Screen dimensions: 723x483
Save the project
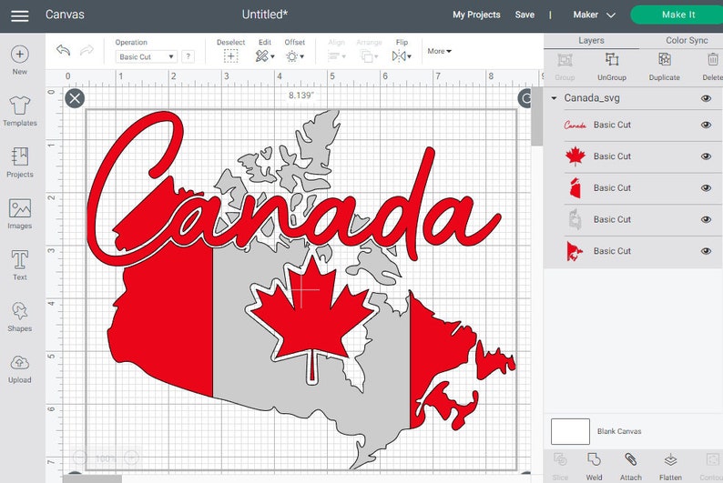(x=524, y=15)
